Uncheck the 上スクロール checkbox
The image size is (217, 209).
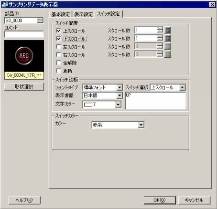point(59,31)
